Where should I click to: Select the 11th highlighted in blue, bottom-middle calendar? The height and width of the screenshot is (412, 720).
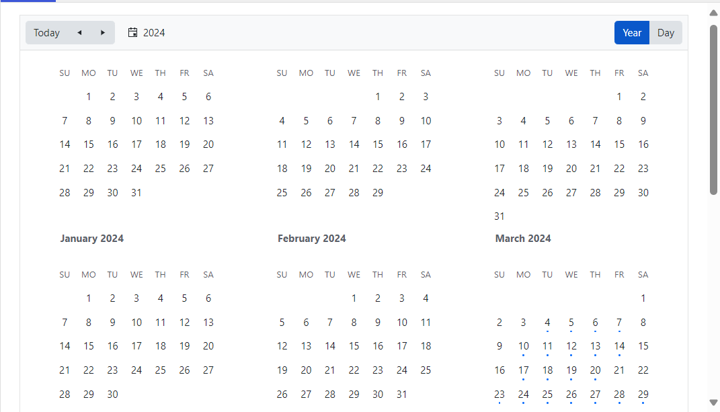coord(426,323)
